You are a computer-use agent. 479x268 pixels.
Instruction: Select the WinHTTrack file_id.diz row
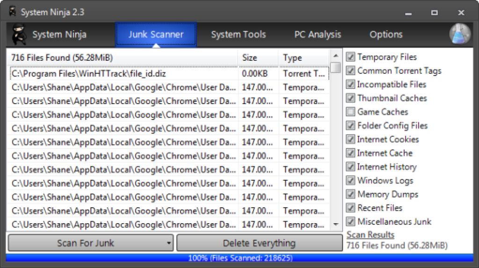click(169, 73)
